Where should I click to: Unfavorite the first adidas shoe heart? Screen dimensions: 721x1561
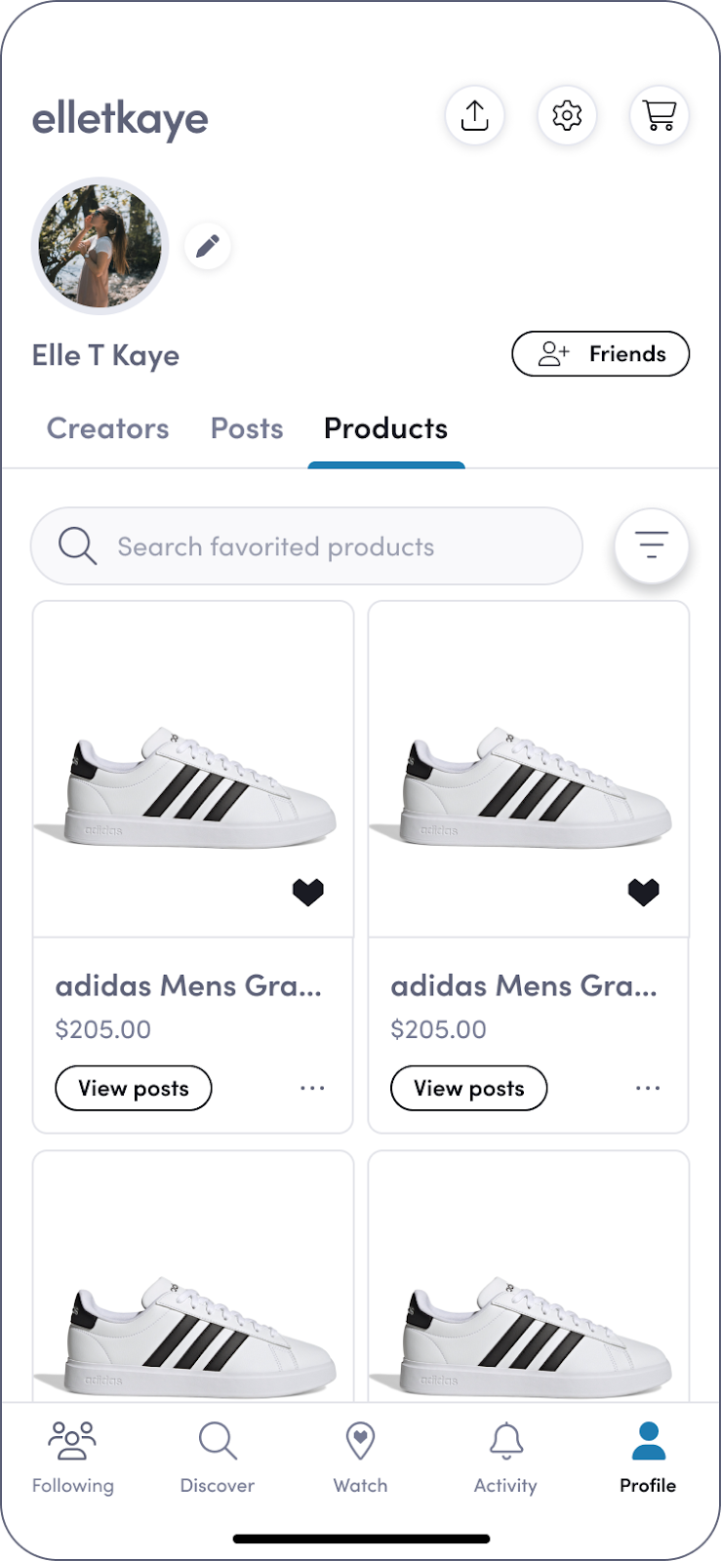308,892
